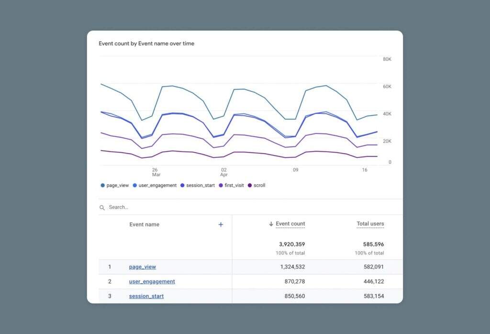Open the user_engagement event link
Image resolution: width=490 pixels, height=334 pixels.
click(152, 281)
